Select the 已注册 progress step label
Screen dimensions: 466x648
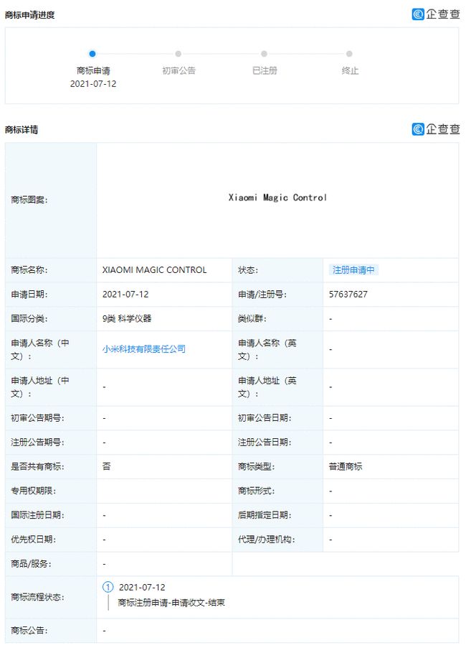264,70
